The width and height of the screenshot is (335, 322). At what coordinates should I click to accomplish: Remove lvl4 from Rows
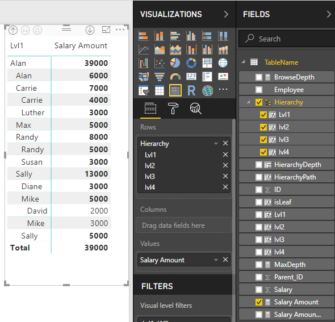click(225, 187)
